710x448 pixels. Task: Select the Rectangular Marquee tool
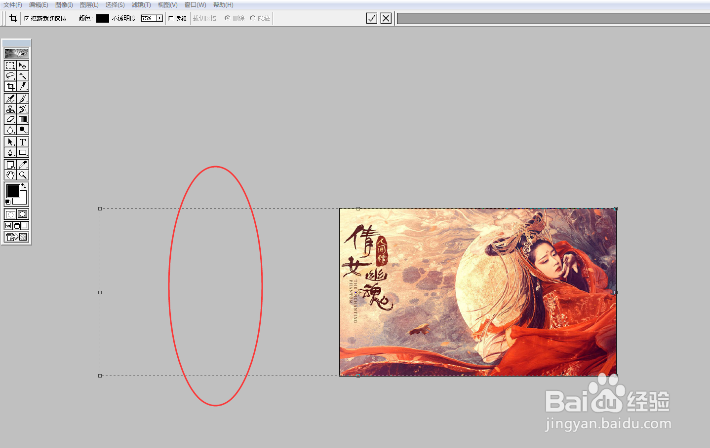click(10, 66)
